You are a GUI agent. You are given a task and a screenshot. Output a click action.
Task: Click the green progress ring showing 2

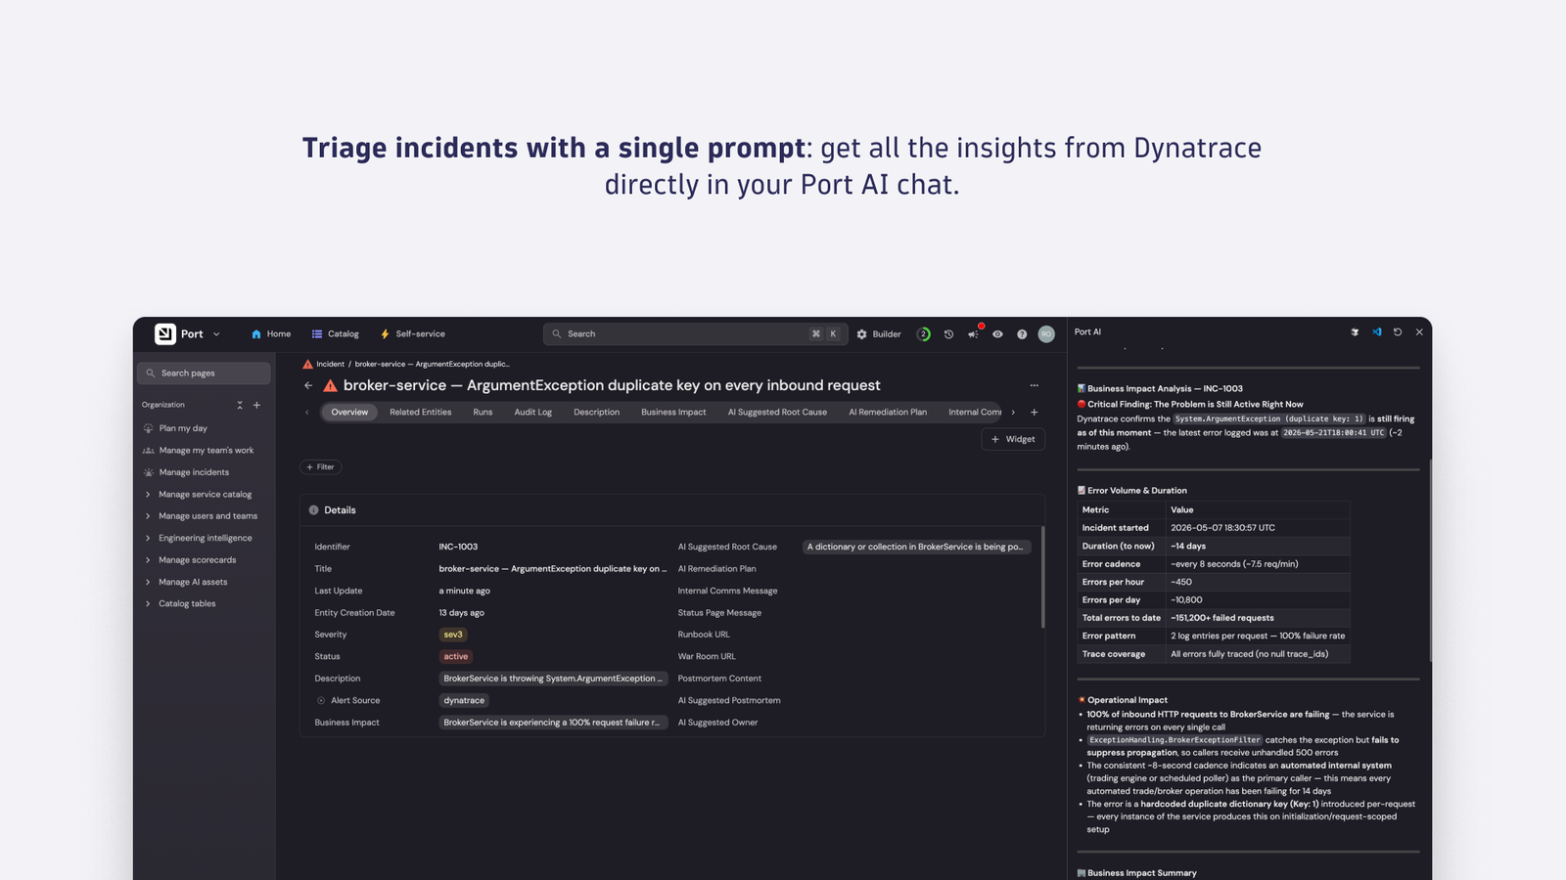(x=923, y=334)
